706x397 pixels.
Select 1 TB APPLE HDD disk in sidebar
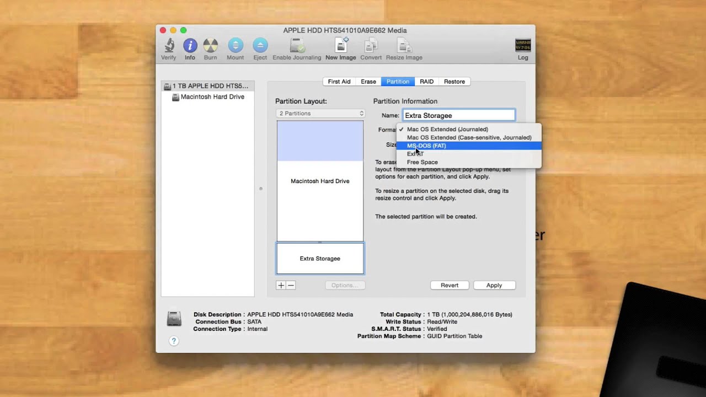[x=207, y=86]
